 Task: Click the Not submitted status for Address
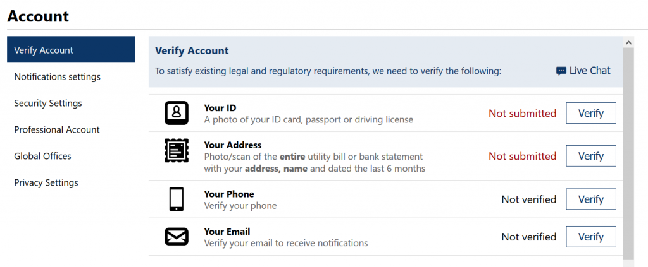[x=522, y=156]
